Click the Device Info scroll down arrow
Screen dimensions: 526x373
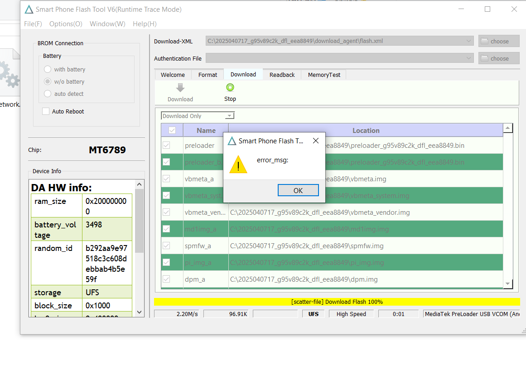click(x=140, y=312)
